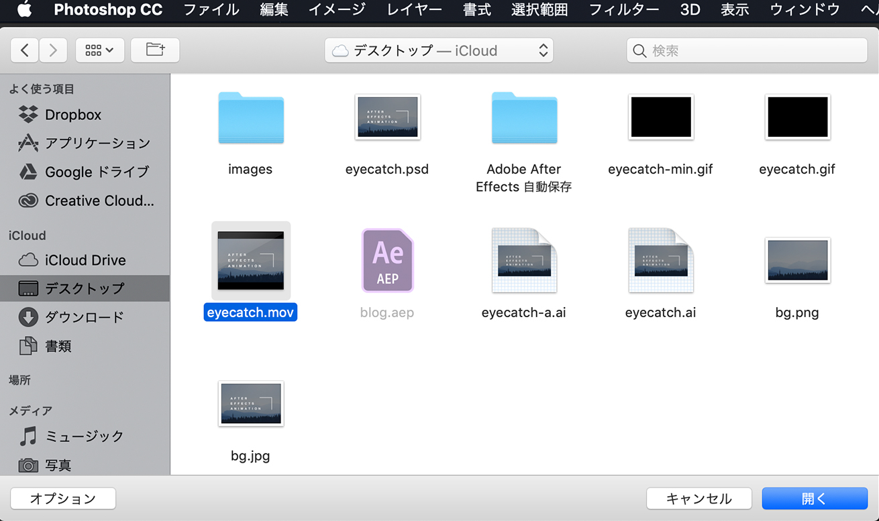The width and height of the screenshot is (879, 521).
Task: Open the ウィンドウ menu
Action: 805,9
